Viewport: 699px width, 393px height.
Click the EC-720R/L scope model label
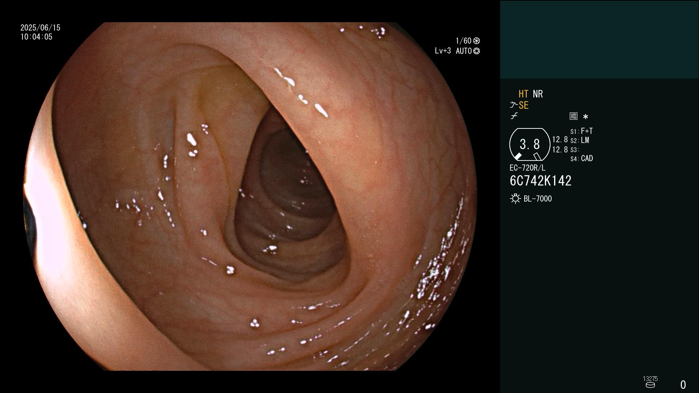(528, 168)
